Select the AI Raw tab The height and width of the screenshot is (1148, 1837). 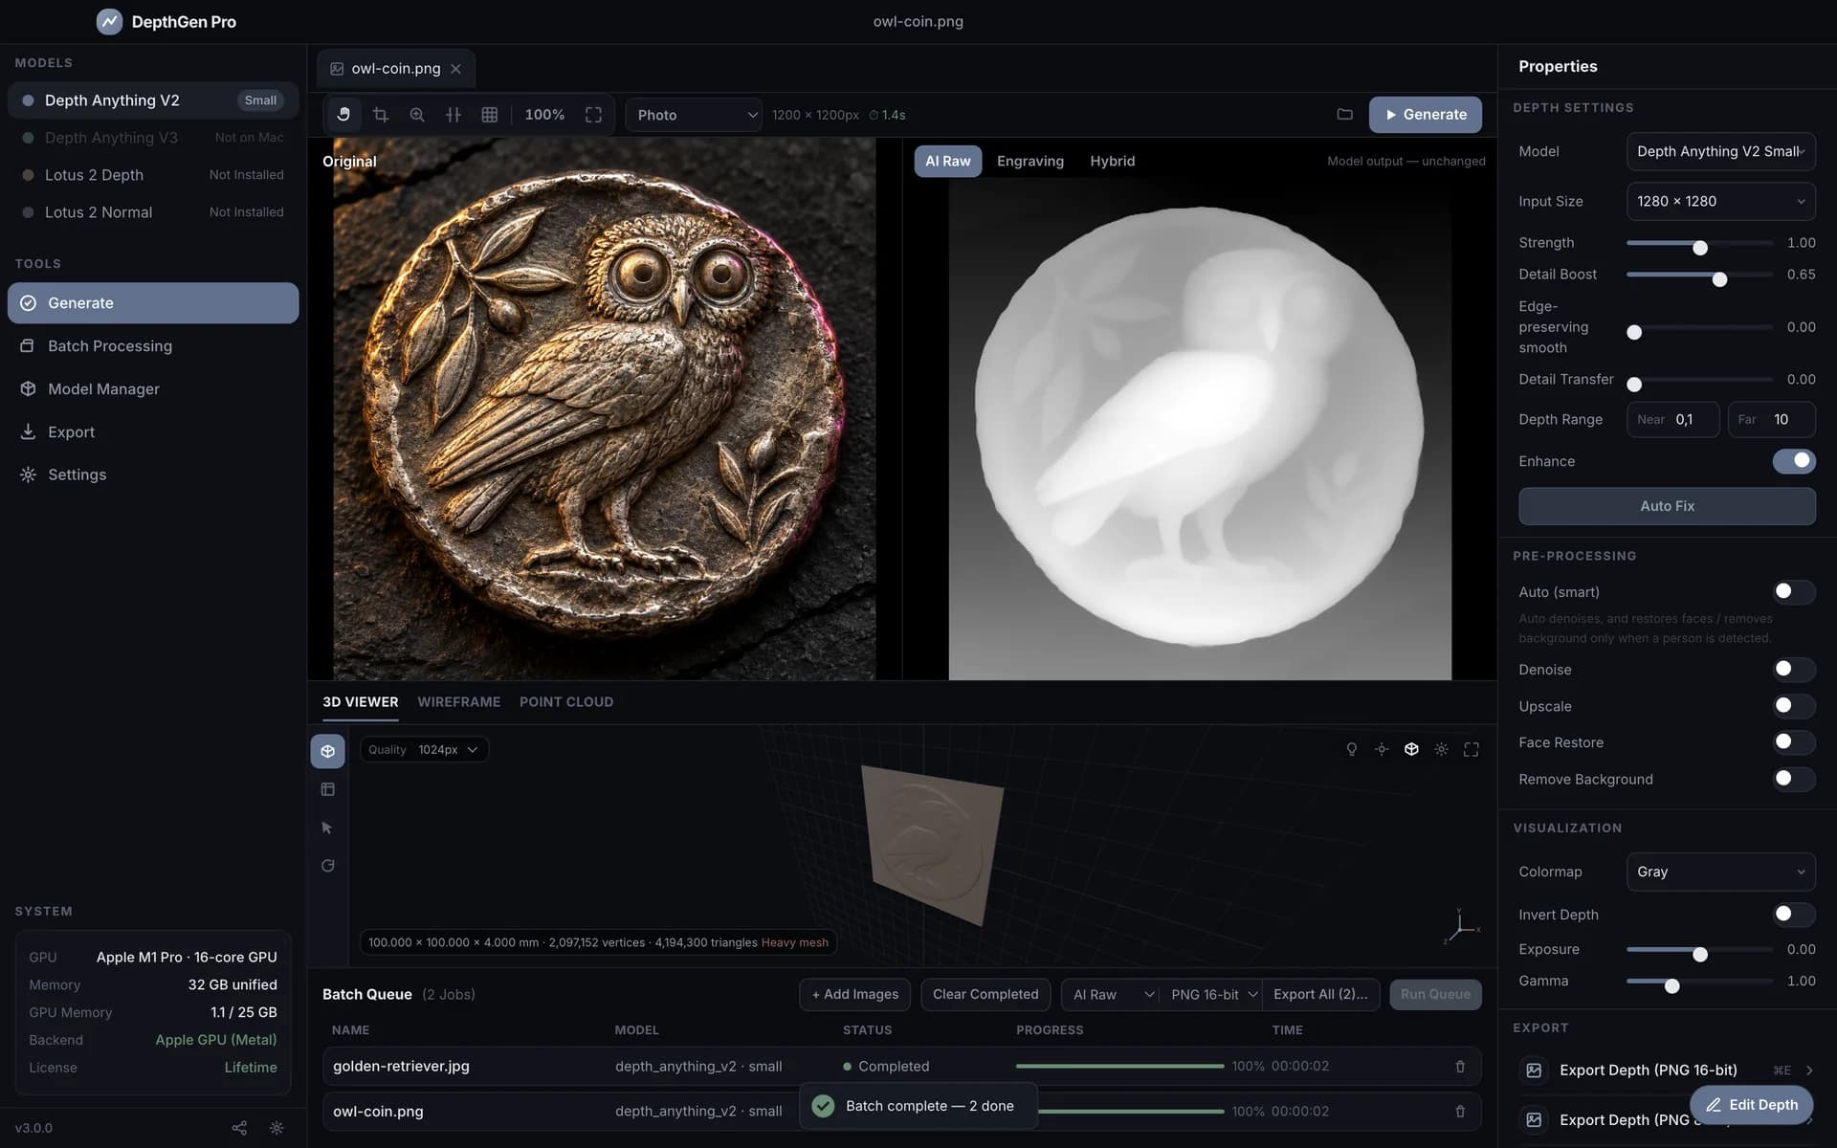948,161
